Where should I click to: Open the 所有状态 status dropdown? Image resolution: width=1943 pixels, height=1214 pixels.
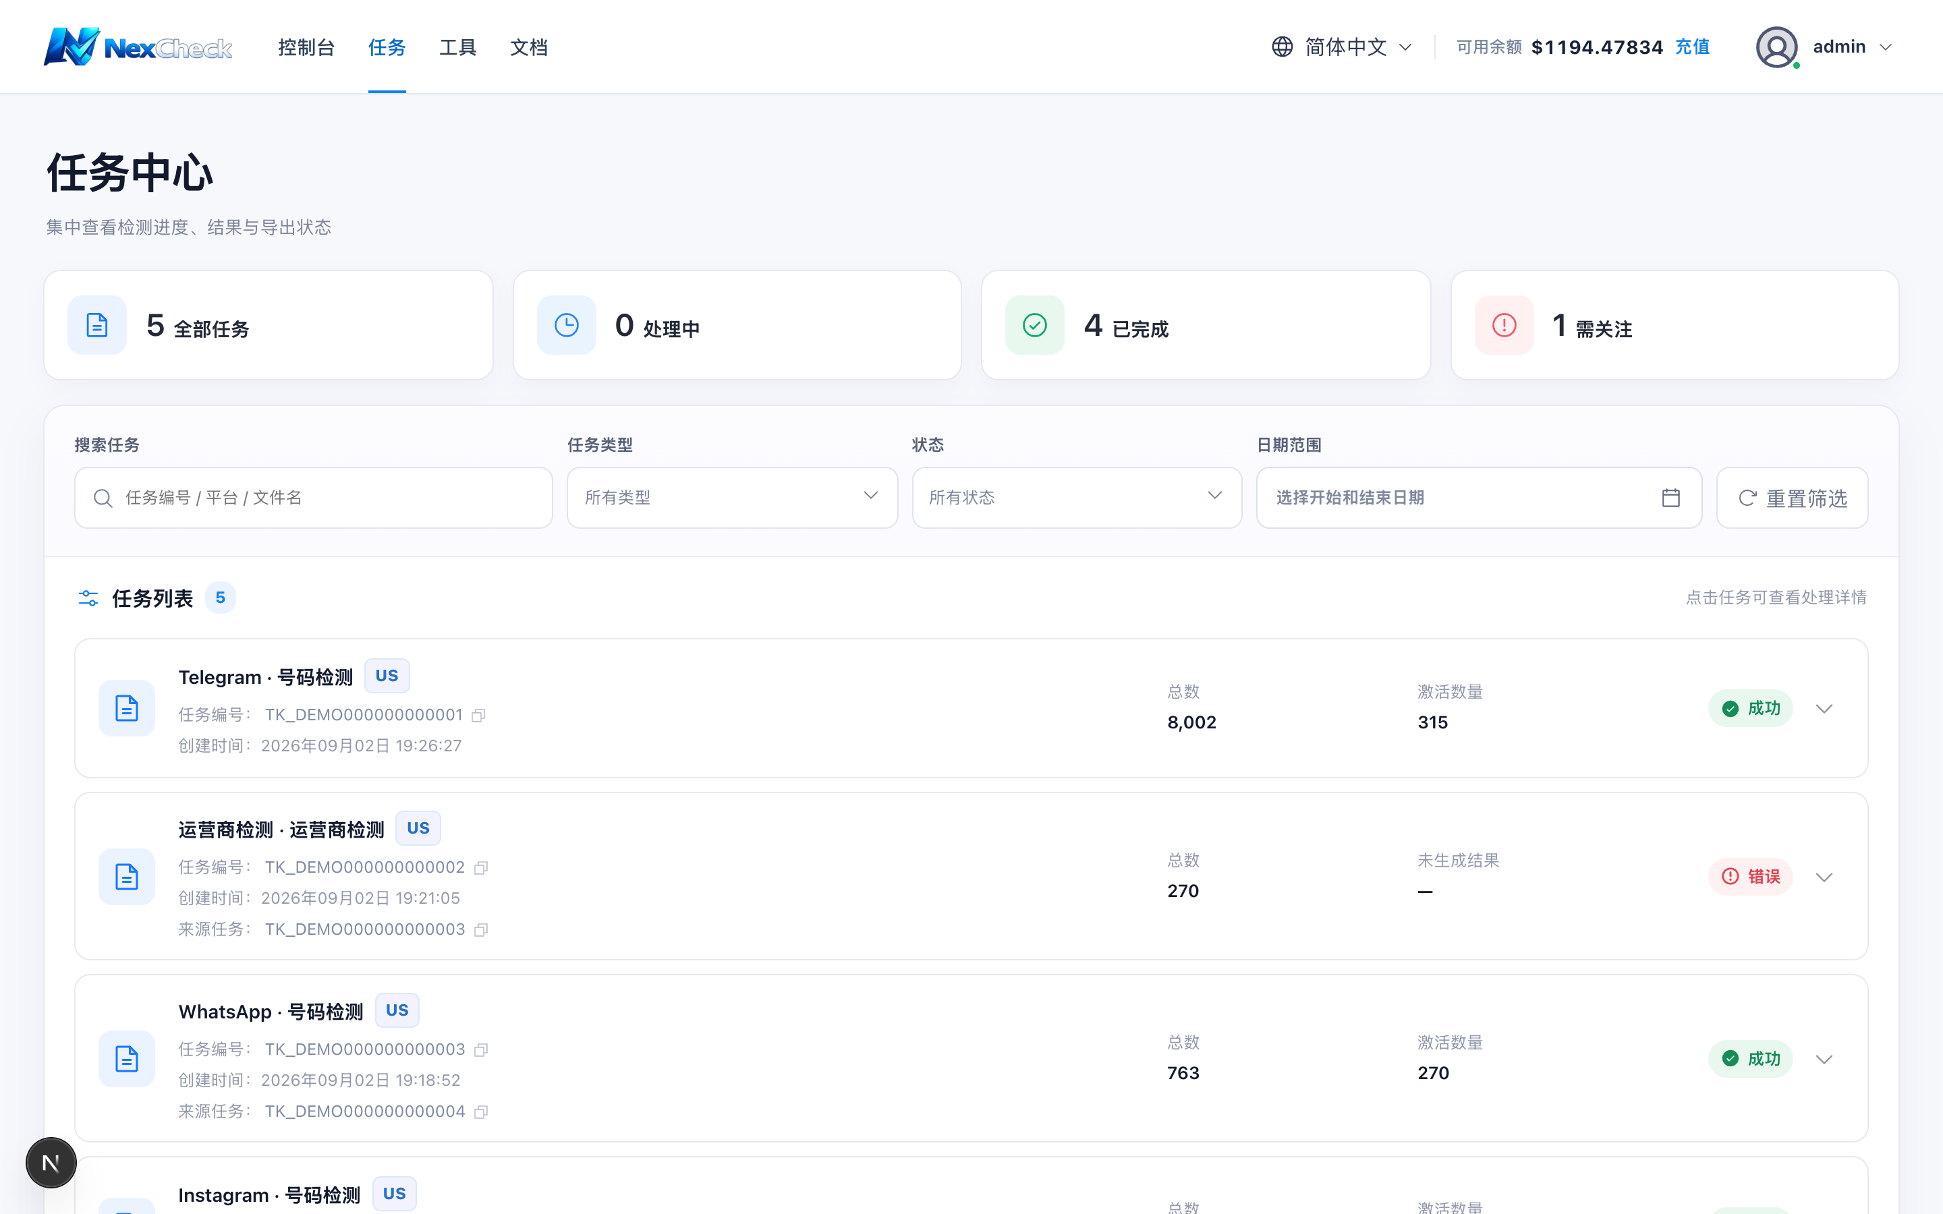1077,498
